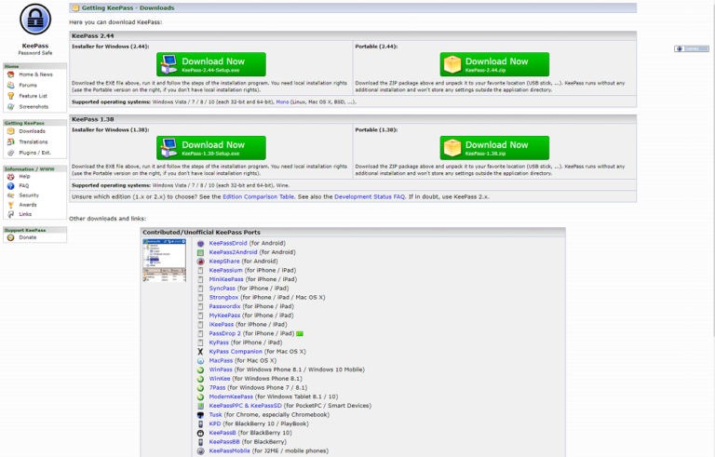
Task: Open the SyncPass link
Action: tap(223, 289)
